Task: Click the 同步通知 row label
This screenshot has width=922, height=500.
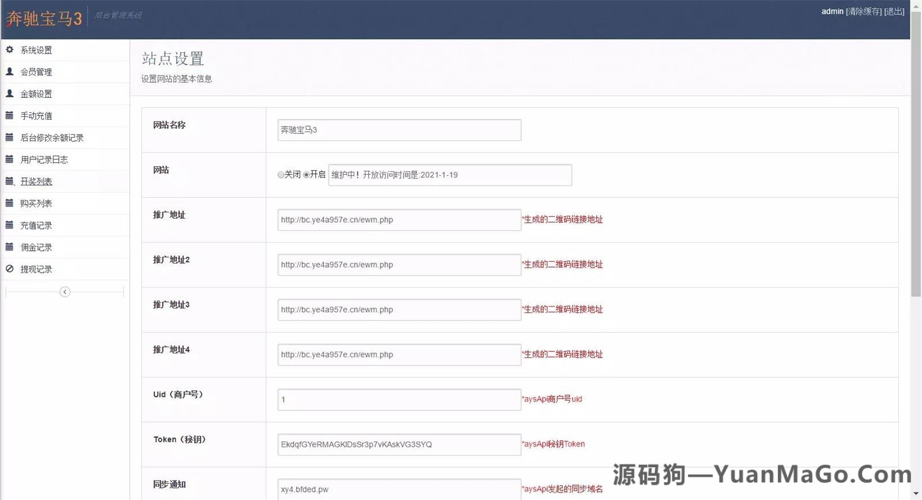Action: coord(169,484)
